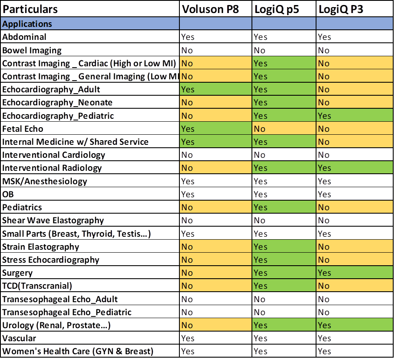Select the Particulars header cell

pyautogui.click(x=90, y=9)
